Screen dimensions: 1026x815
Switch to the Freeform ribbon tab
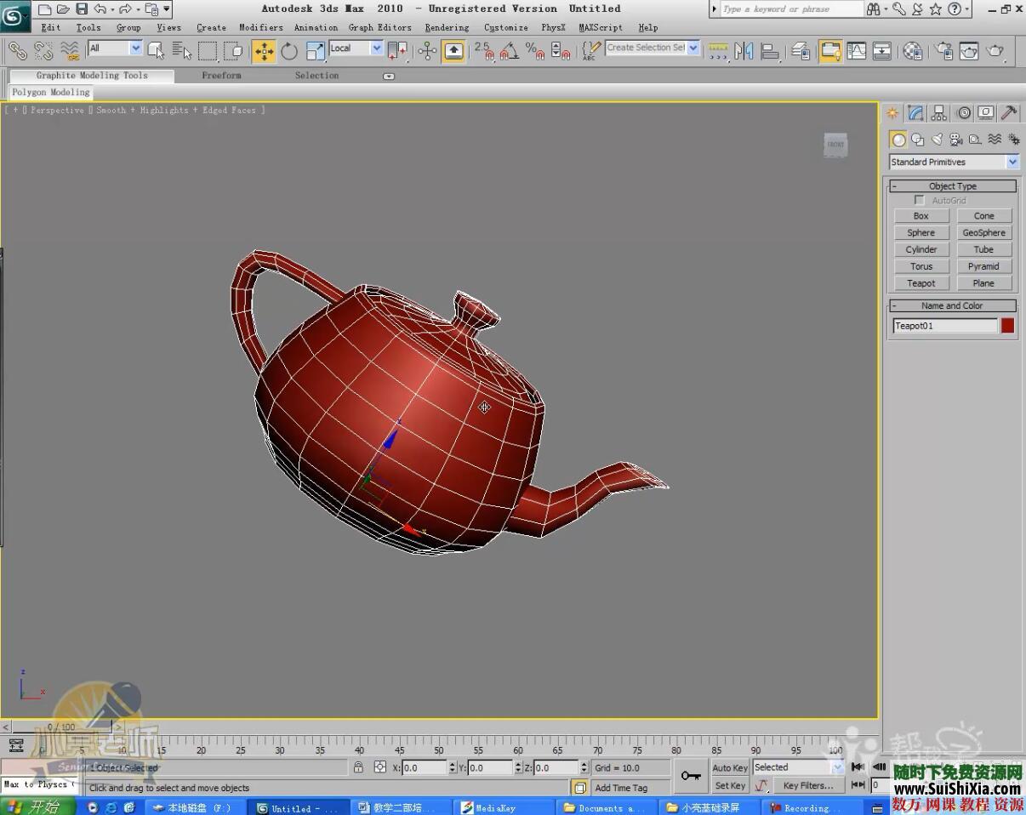click(x=221, y=76)
